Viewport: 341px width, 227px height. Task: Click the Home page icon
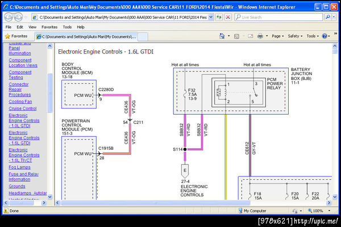(x=222, y=36)
